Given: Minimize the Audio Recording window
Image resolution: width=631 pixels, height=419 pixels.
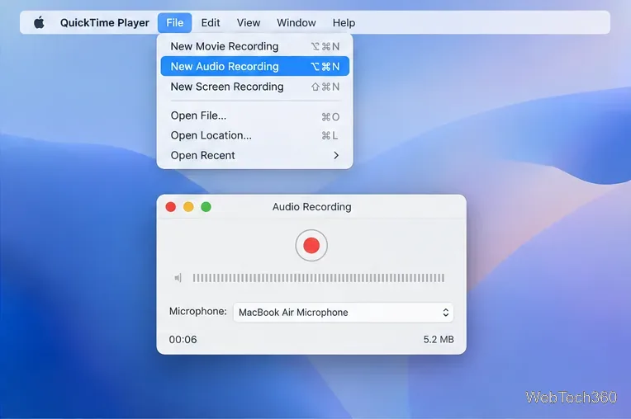Looking at the screenshot, I should (x=188, y=207).
